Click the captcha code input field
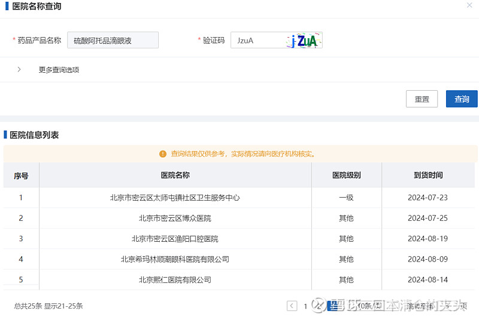Screen dimensions: 479x320 click(257, 41)
